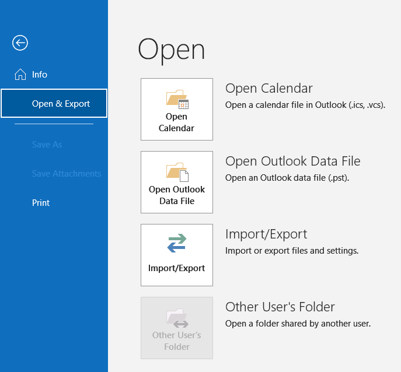Go to the Info label in sidebar
Image resolution: width=401 pixels, height=372 pixels.
tap(40, 75)
